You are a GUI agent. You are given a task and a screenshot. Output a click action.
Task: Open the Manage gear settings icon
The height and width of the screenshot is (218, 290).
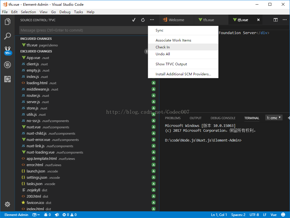tap(7, 204)
